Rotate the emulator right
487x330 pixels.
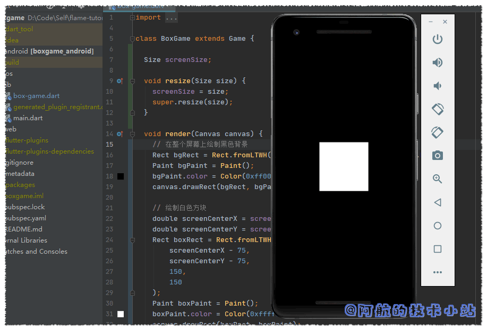tap(437, 132)
